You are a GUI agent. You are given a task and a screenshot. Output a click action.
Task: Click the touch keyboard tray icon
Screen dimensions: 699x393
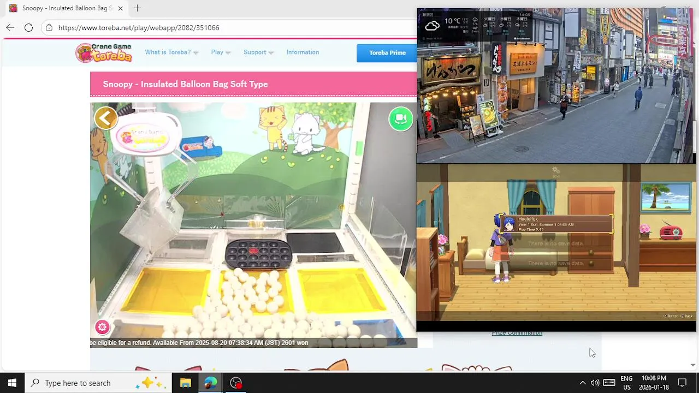tap(609, 383)
